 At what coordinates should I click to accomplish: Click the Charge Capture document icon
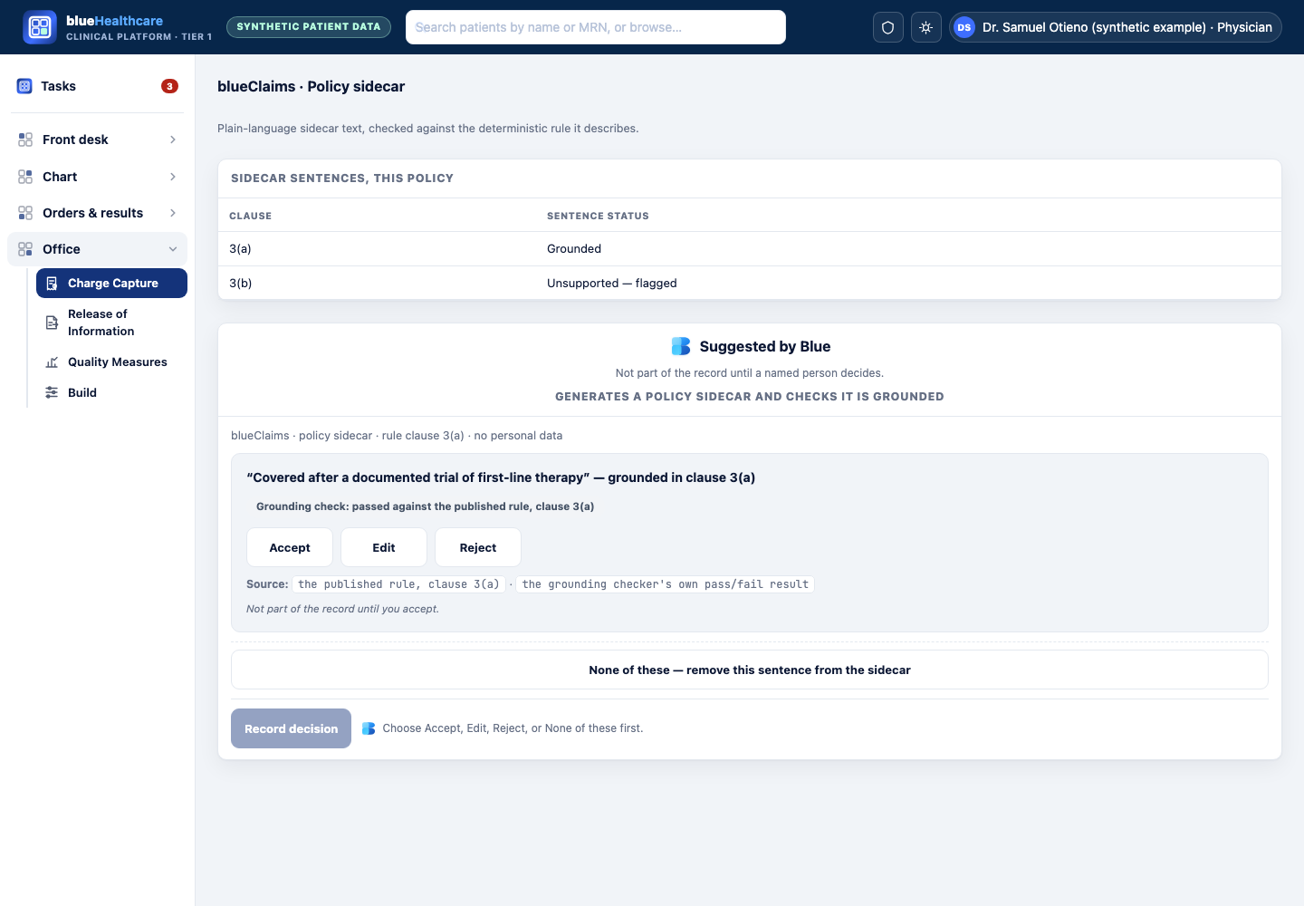[x=52, y=284]
